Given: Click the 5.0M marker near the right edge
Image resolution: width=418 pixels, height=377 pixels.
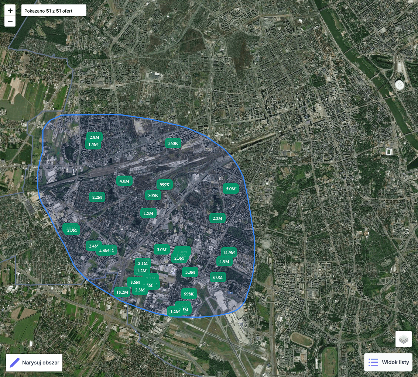Looking at the screenshot, I should (x=230, y=189).
